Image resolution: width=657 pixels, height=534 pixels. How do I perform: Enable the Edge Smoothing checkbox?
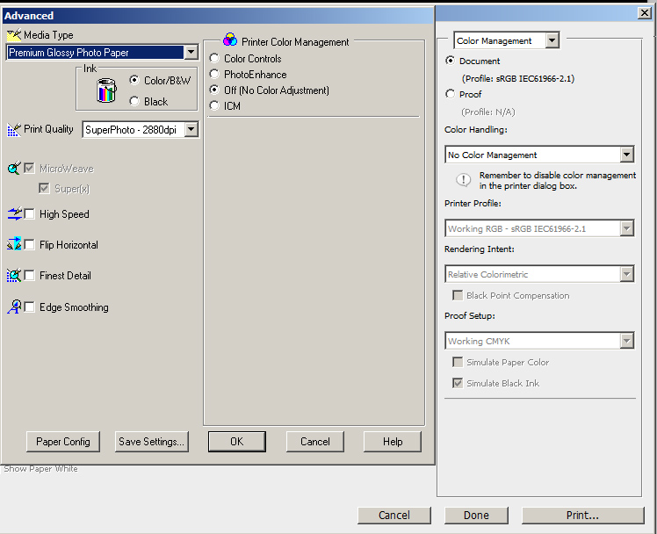tap(30, 307)
